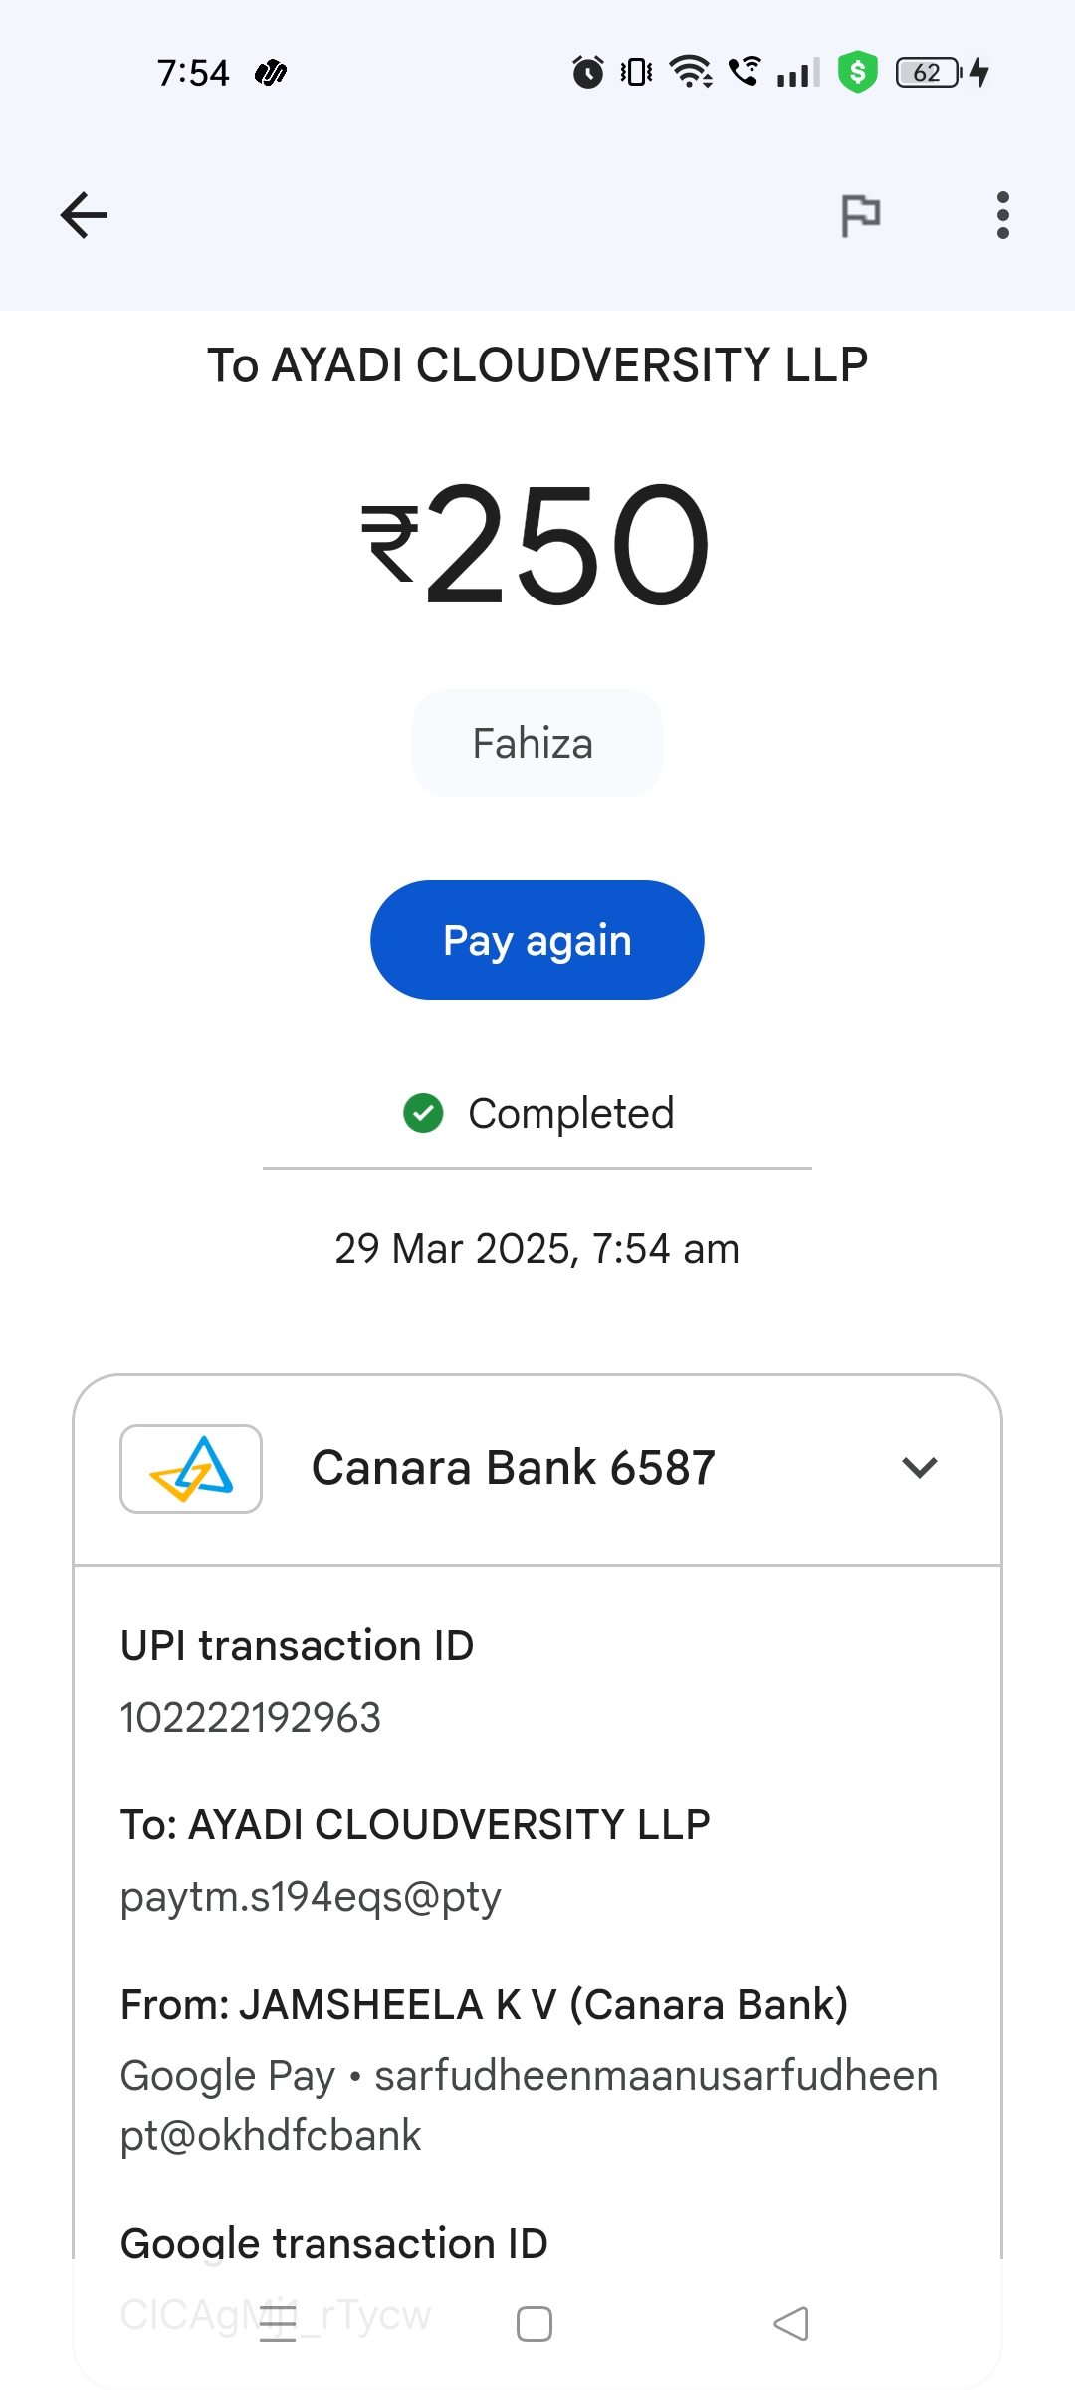
Task: Open the three-dot overflow menu
Action: click(1002, 215)
